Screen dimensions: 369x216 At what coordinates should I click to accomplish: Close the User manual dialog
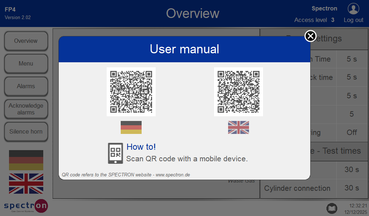tap(310, 36)
